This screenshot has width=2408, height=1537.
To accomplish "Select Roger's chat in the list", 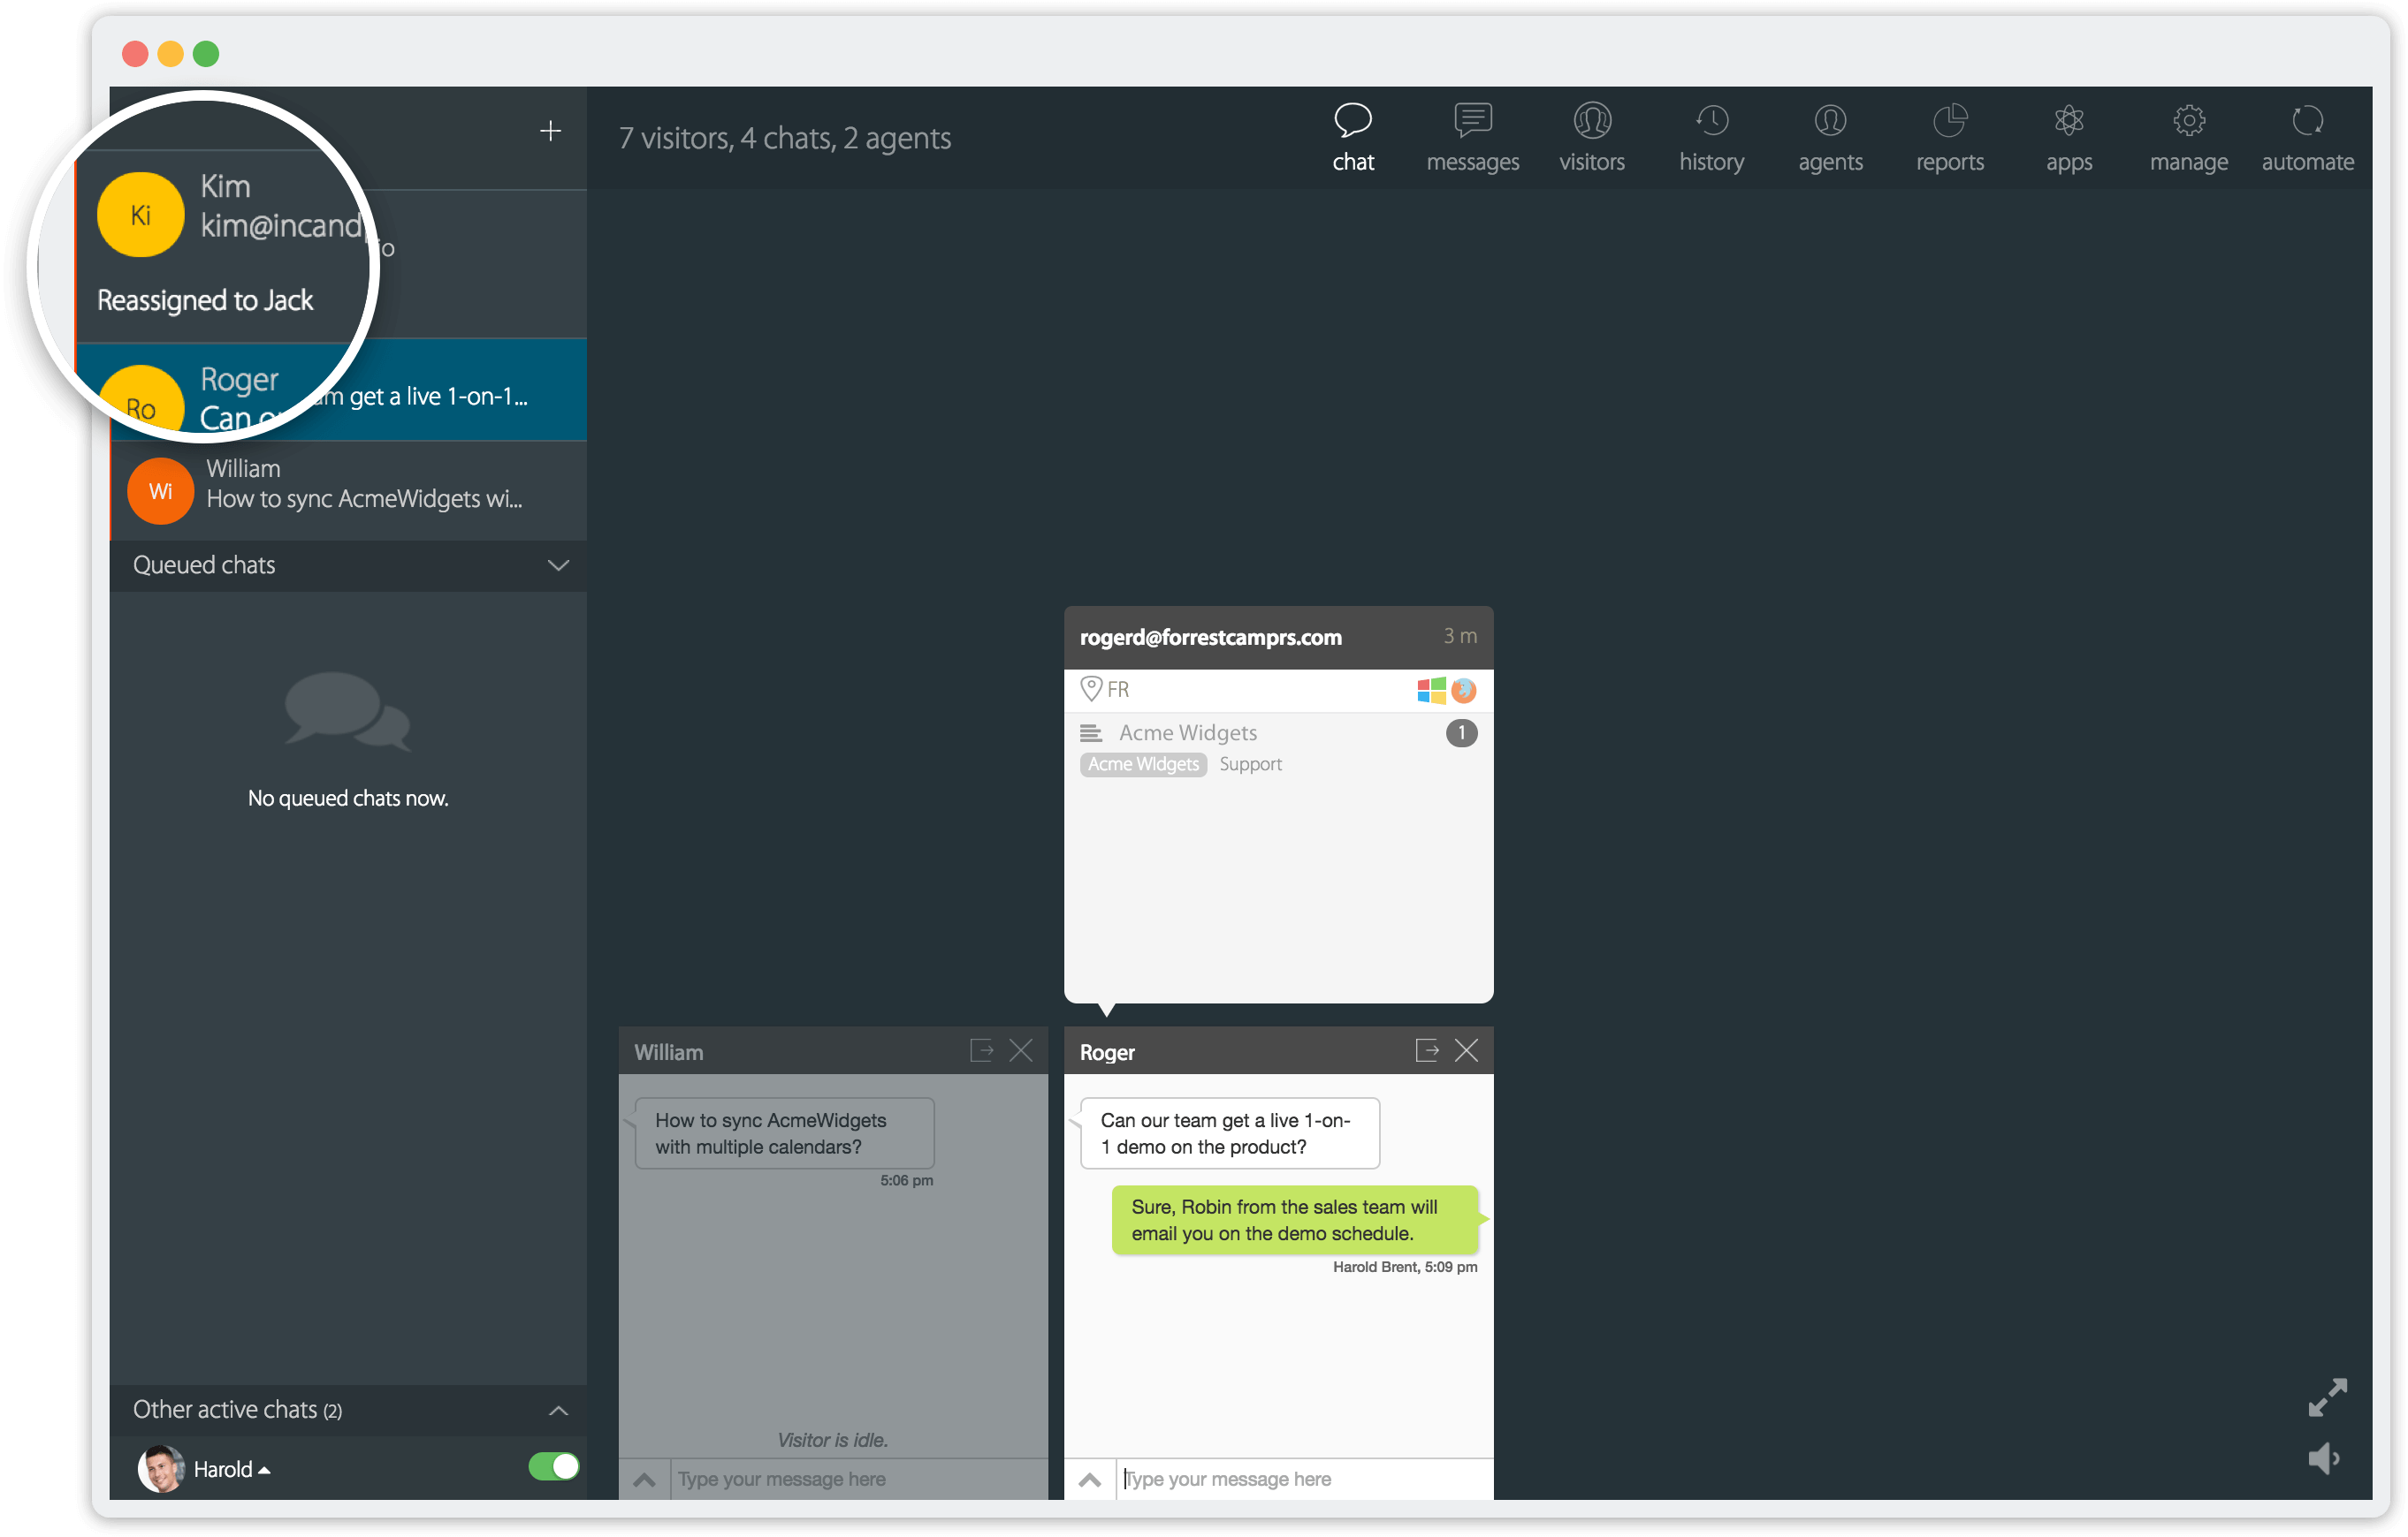I will click(x=348, y=390).
